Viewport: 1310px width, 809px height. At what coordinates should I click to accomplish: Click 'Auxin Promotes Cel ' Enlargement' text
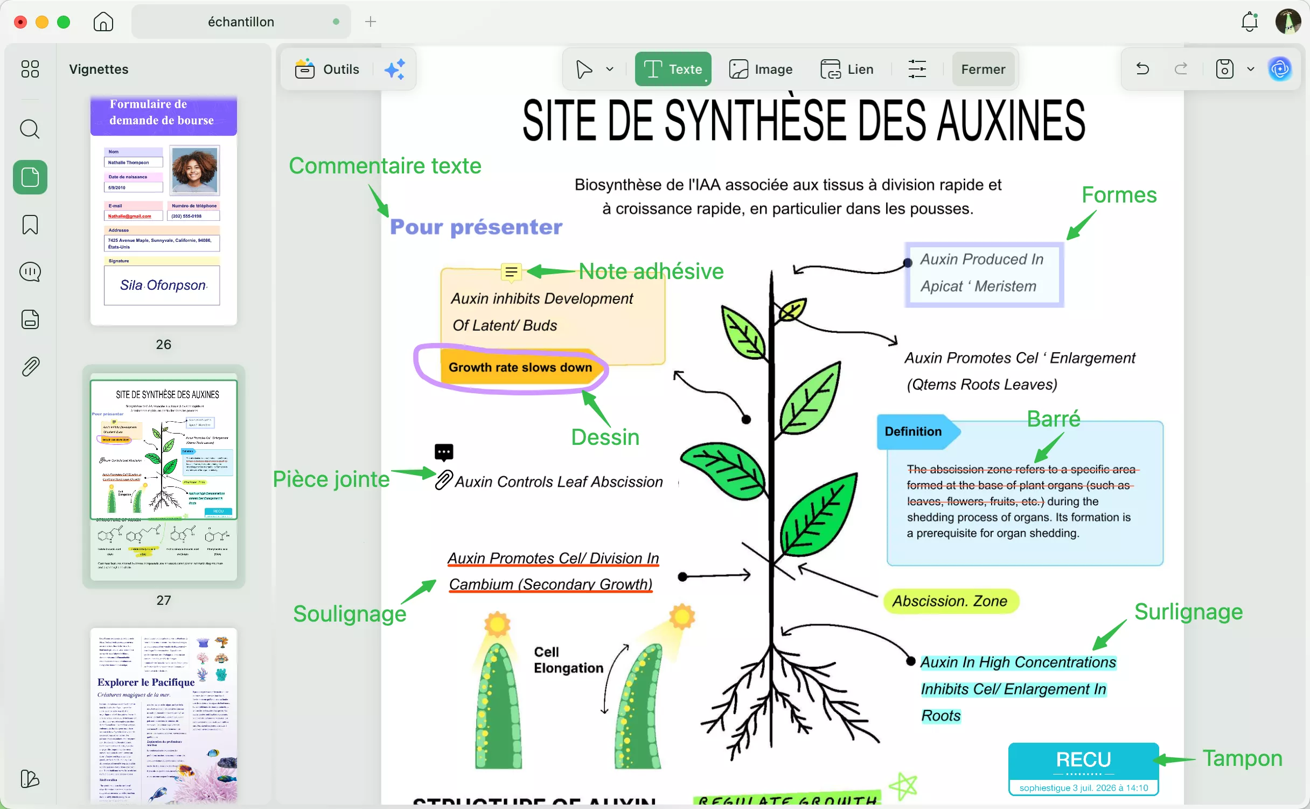coord(1020,358)
